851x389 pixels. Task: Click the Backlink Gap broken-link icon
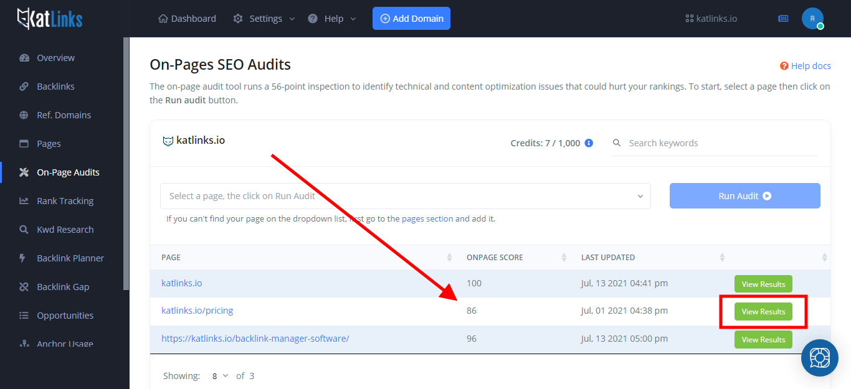[x=24, y=287]
